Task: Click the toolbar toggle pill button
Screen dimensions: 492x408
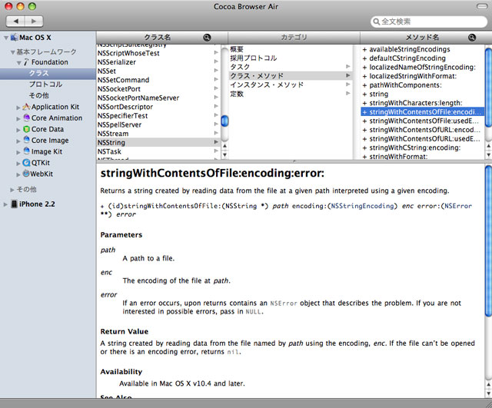Action: [x=482, y=6]
